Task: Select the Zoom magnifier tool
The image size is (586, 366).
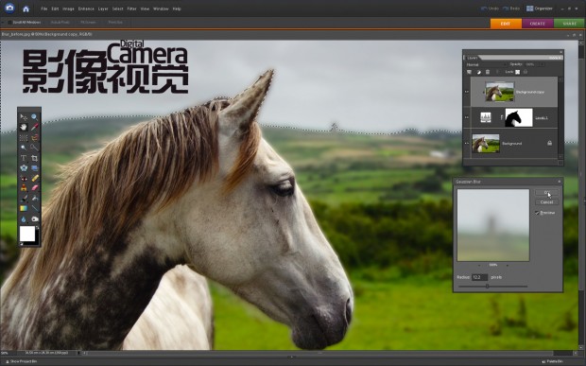Action: pyautogui.click(x=35, y=117)
